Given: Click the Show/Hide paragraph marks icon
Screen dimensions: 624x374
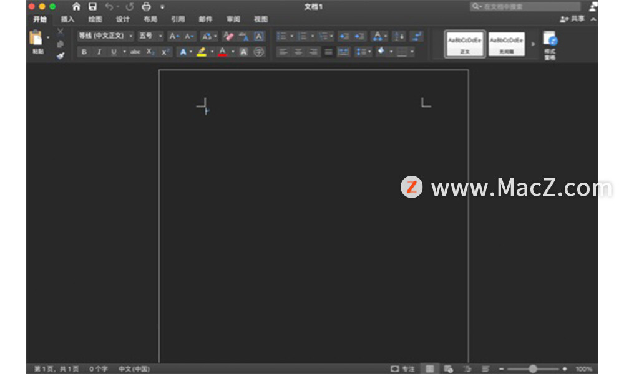Looking at the screenshot, I should click(417, 36).
